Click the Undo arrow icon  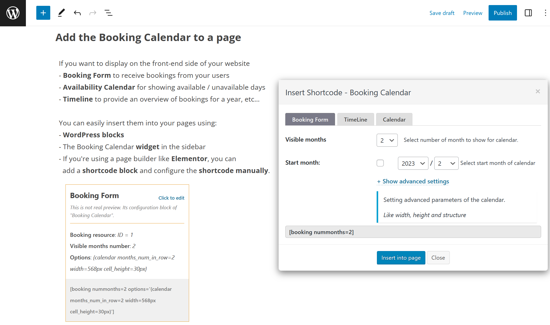[x=77, y=13]
